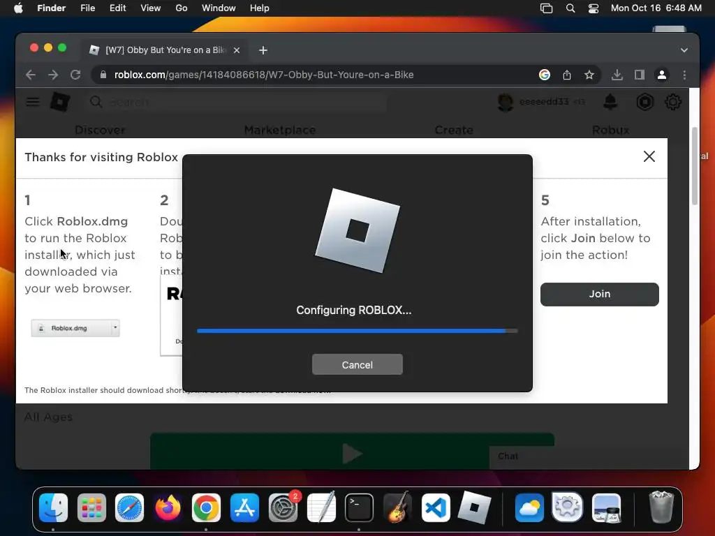
Task: Open Chrome downloads icon
Action: (617, 75)
